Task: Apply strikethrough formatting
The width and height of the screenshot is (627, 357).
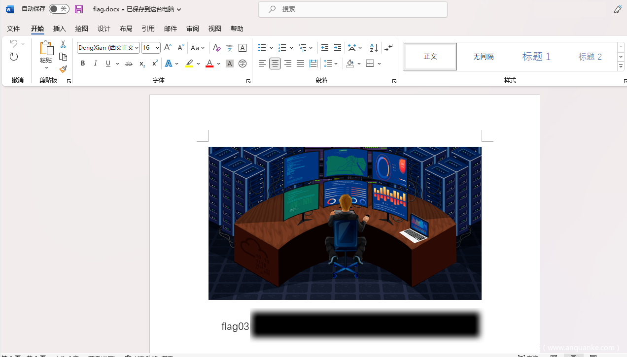Action: [129, 64]
